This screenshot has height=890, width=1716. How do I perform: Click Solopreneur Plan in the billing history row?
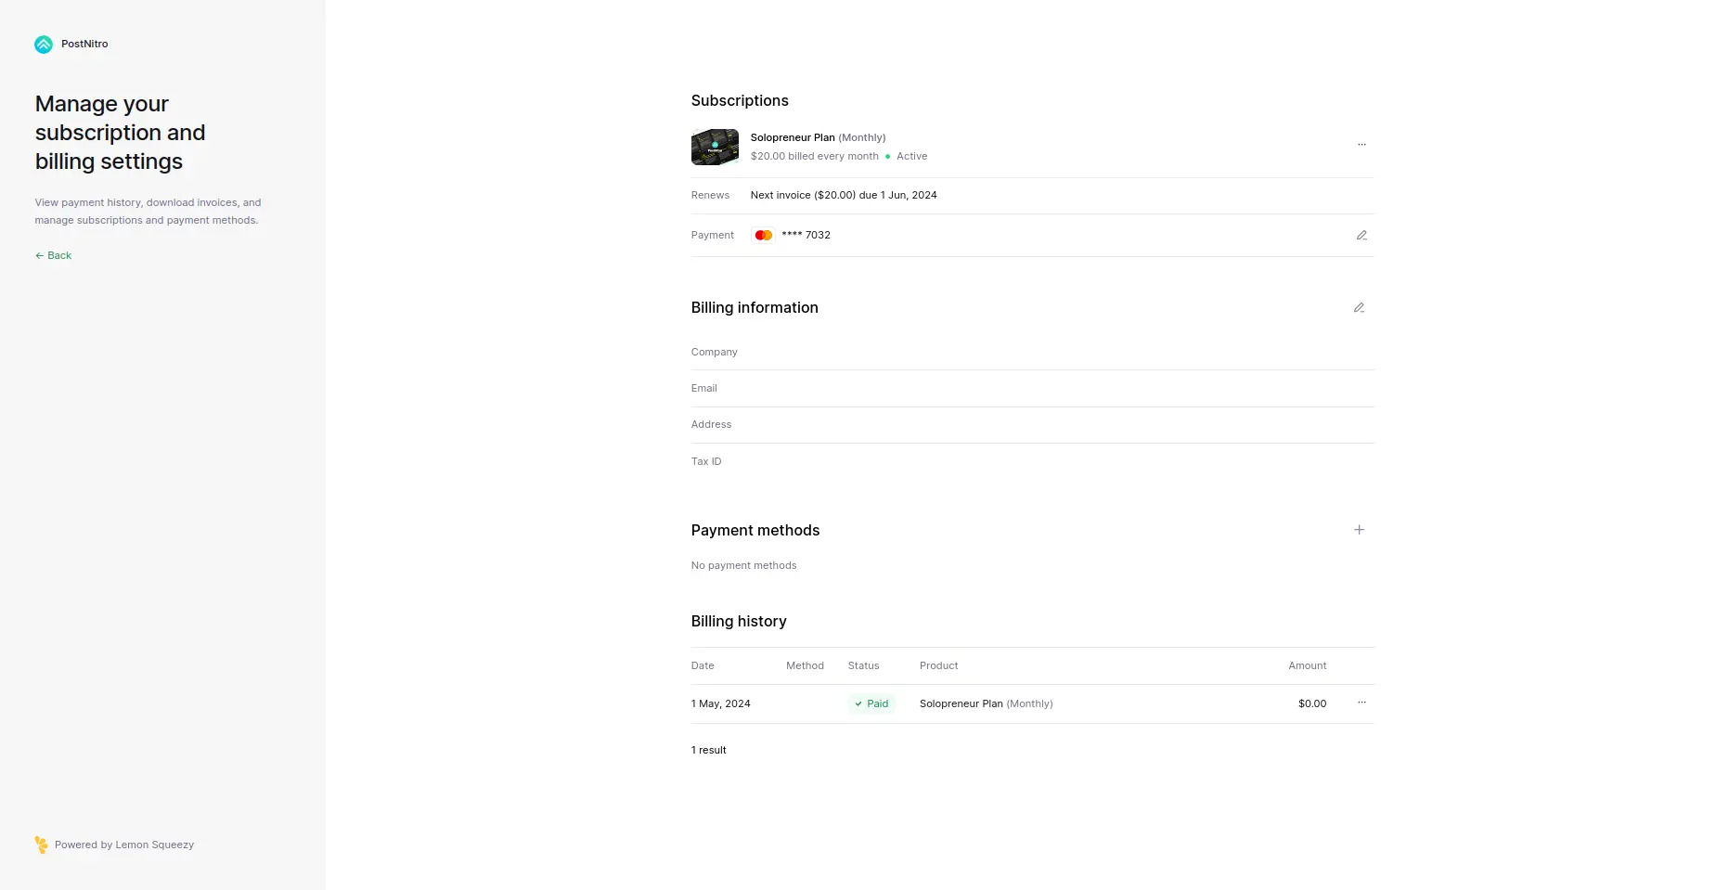pyautogui.click(x=961, y=703)
